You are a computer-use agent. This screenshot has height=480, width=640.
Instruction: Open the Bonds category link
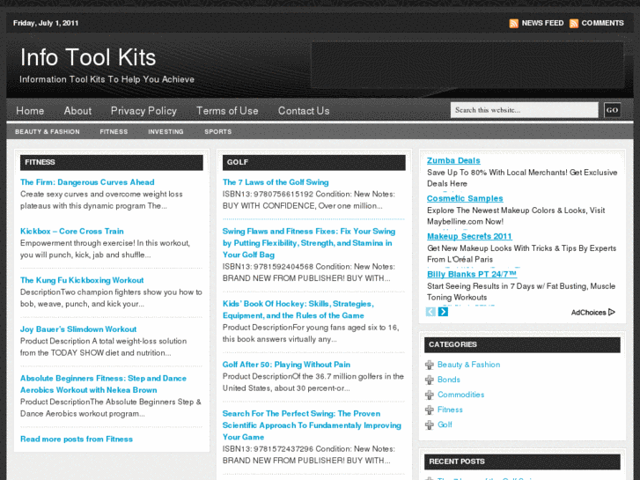click(449, 380)
